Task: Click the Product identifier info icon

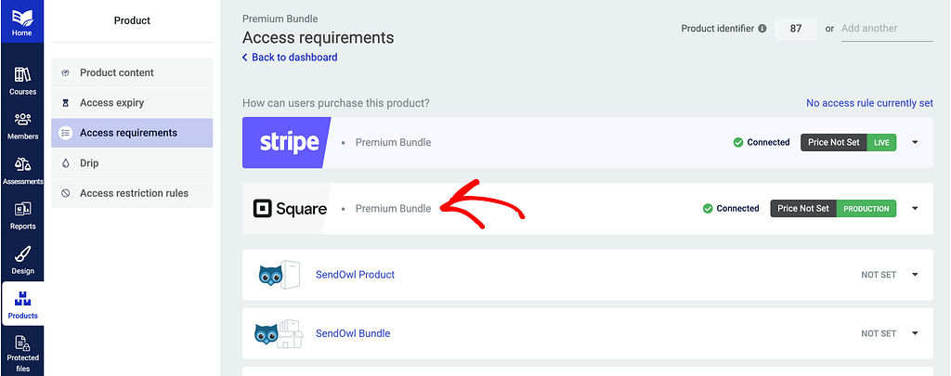Action: 762,29
